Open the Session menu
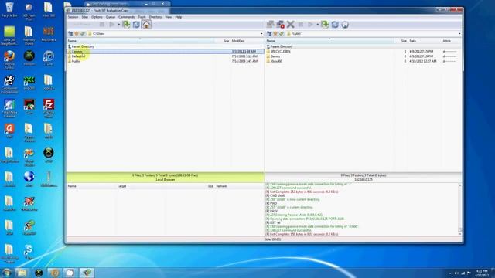 pos(73,17)
